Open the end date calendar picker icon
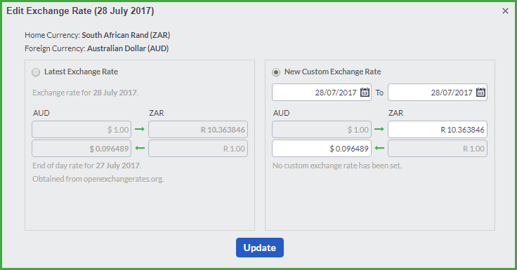The image size is (517, 270). click(480, 92)
